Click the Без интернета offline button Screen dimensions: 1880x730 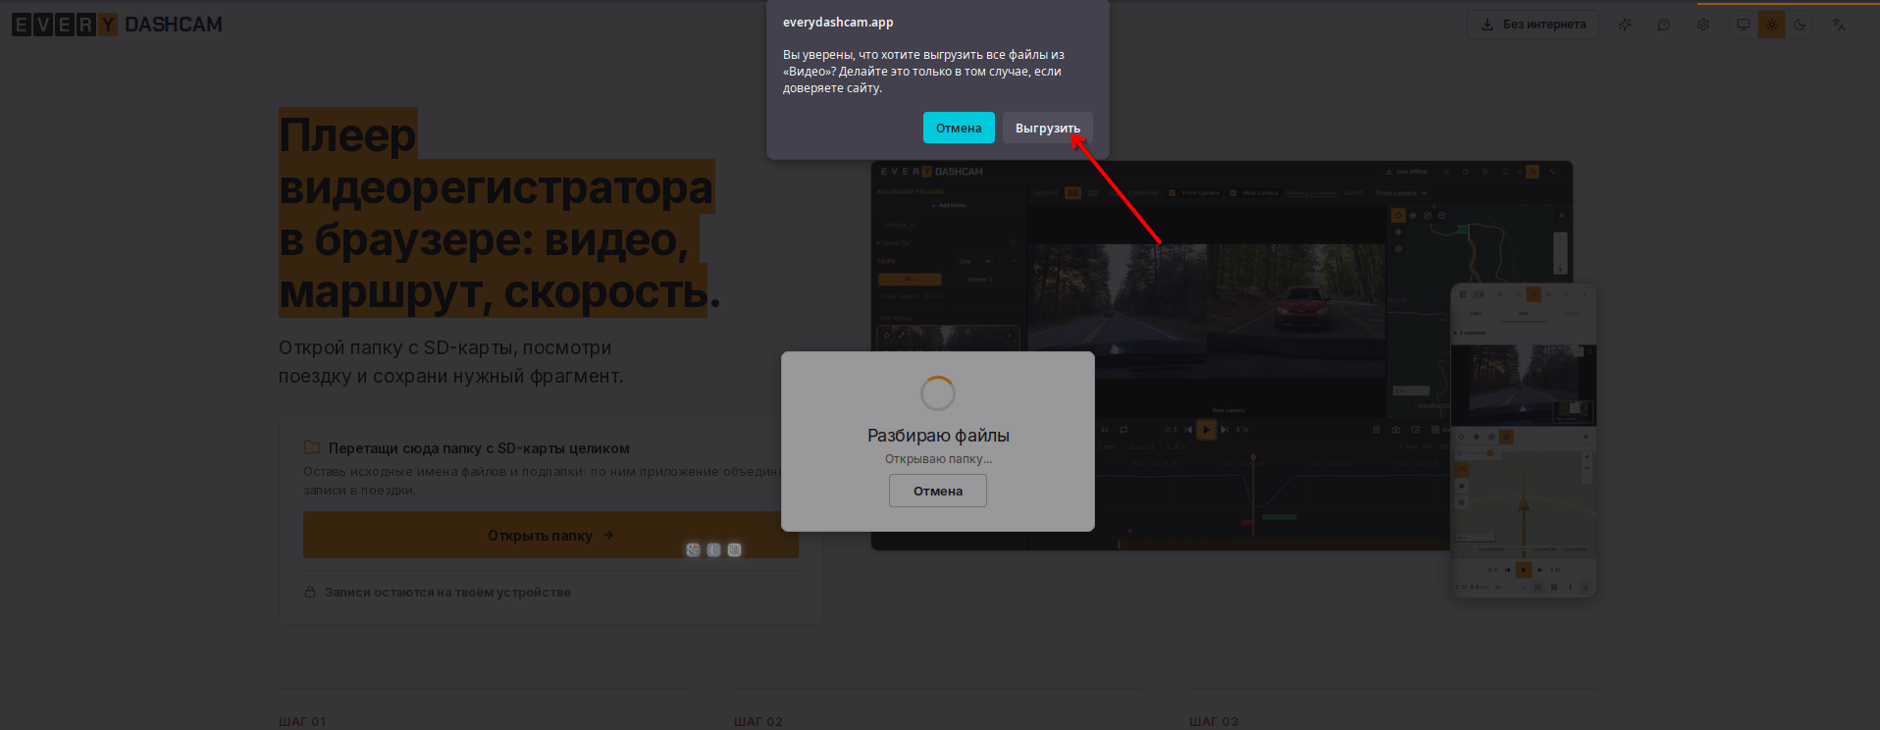[x=1533, y=25]
